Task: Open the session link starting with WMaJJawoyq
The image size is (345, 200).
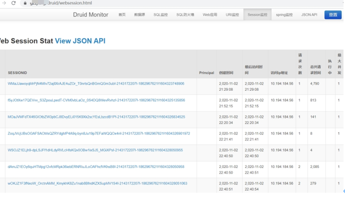Action: click(96, 84)
